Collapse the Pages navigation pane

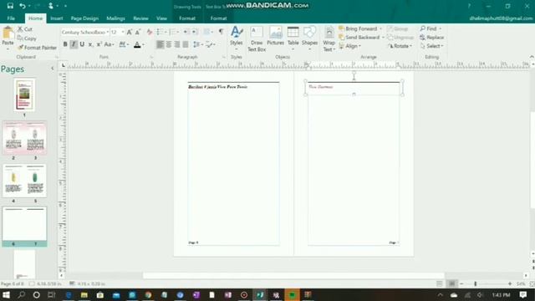(52, 69)
